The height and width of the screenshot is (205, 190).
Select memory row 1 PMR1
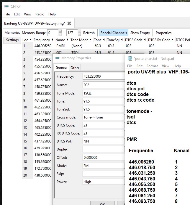(x=106, y=46)
